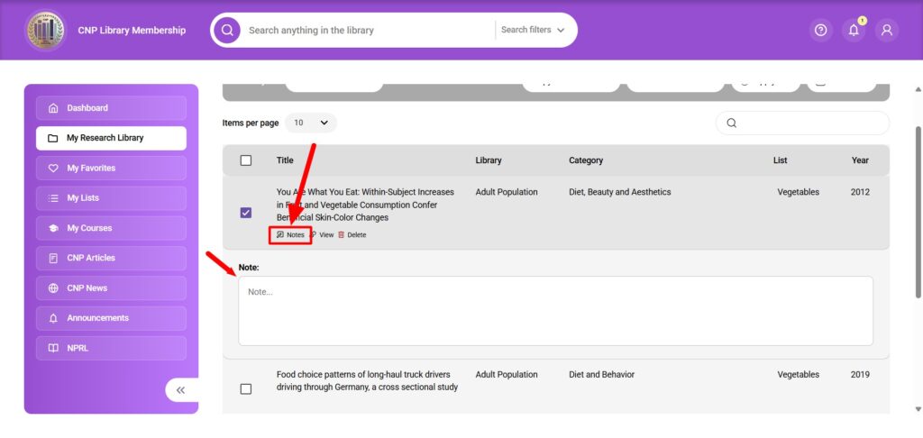This screenshot has height=438, width=923.
Task: Toggle the select-all header checkbox
Action: 246,160
